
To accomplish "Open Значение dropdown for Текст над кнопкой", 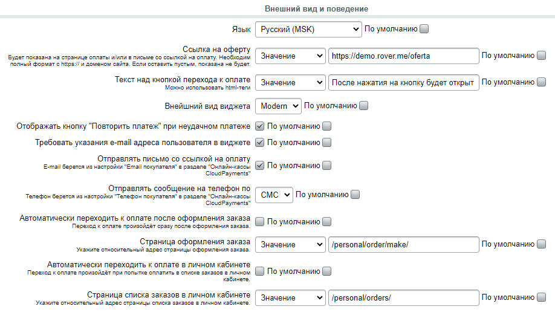I will [290, 82].
